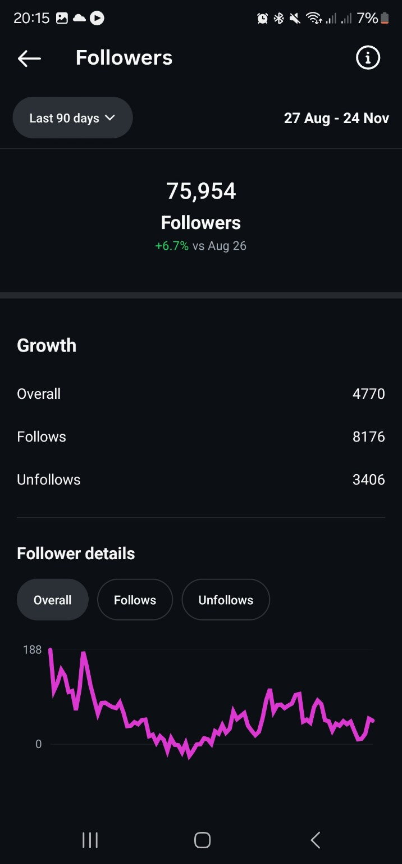Open recent apps navigation button

(90, 840)
